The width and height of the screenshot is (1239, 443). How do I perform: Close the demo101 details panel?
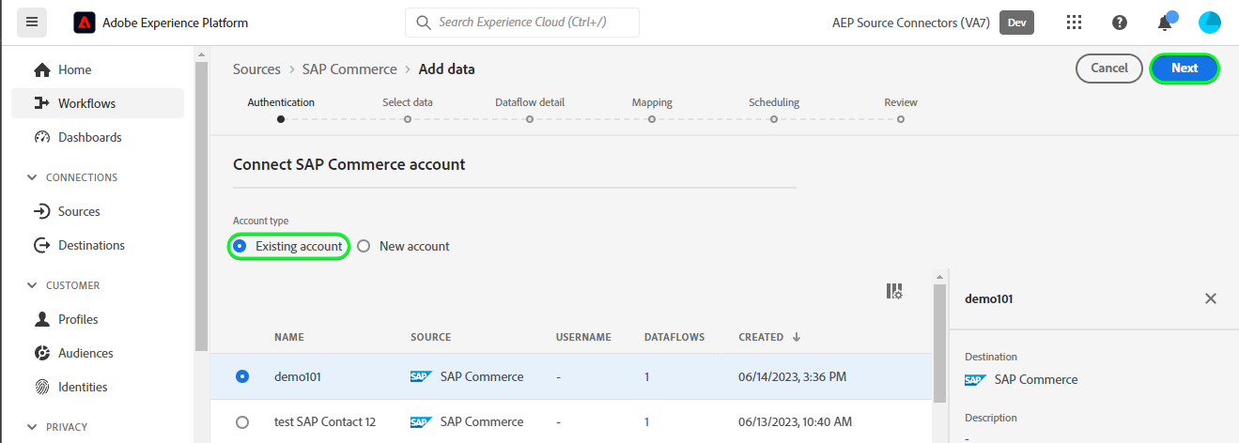click(1211, 298)
